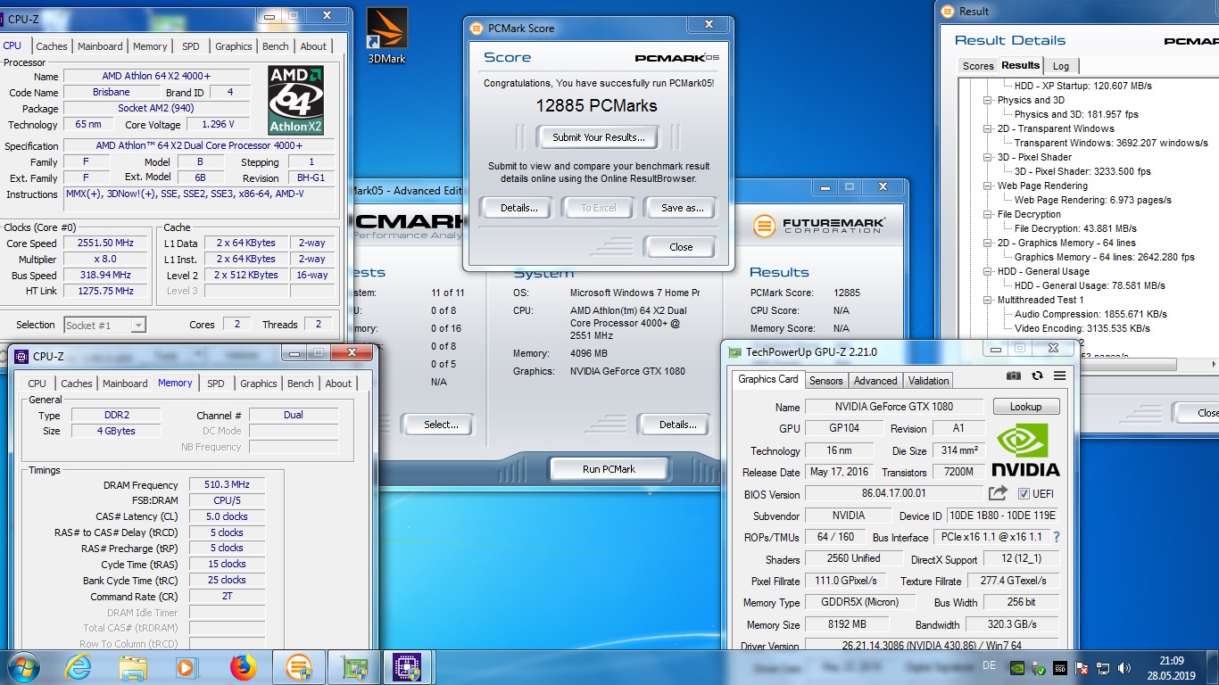
Task: Click the BIOS share/export arrow icon in GPU-Z
Action: pyautogui.click(x=998, y=493)
